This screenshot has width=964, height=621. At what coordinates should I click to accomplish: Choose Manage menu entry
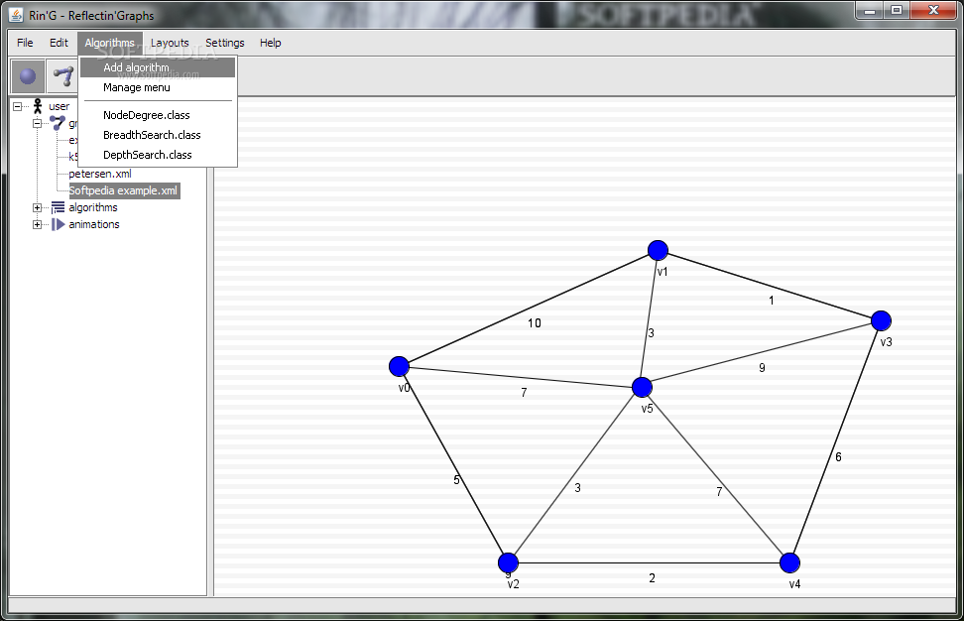[x=158, y=87]
